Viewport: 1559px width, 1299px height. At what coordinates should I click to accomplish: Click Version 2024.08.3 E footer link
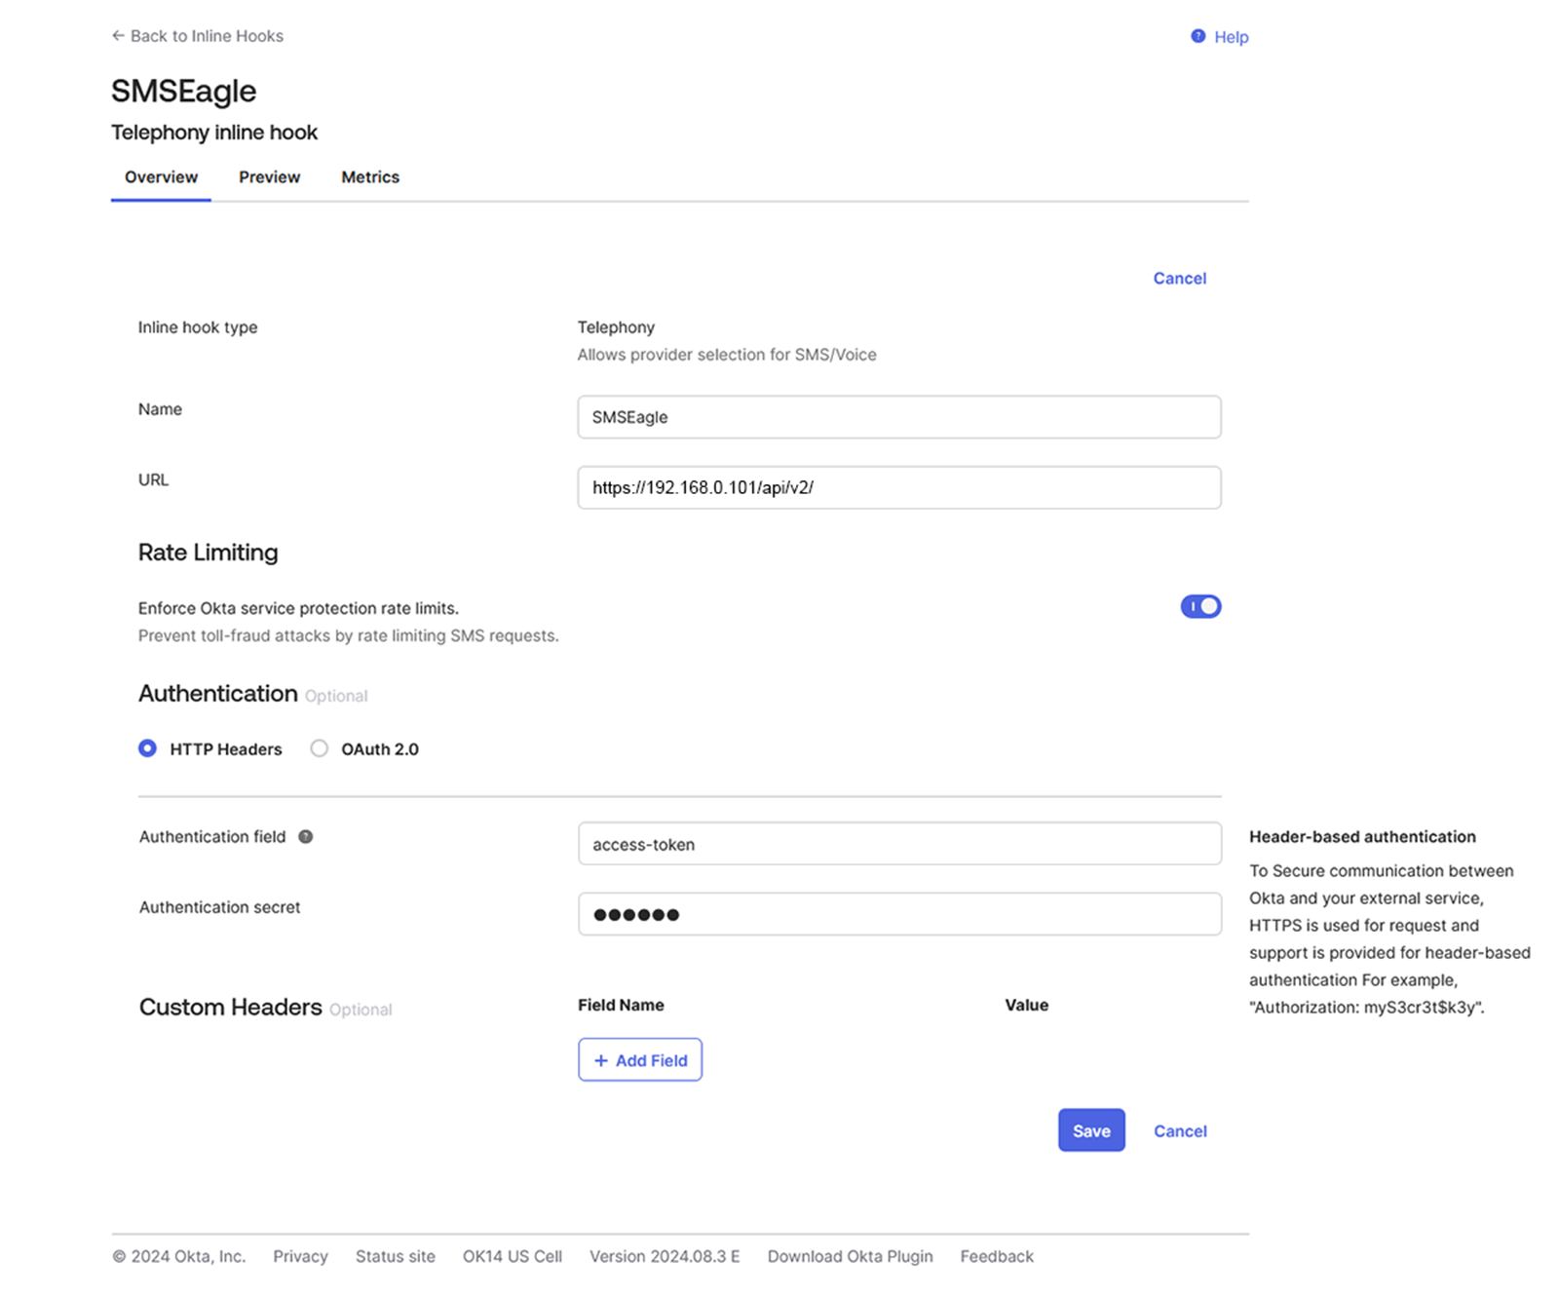point(665,1256)
